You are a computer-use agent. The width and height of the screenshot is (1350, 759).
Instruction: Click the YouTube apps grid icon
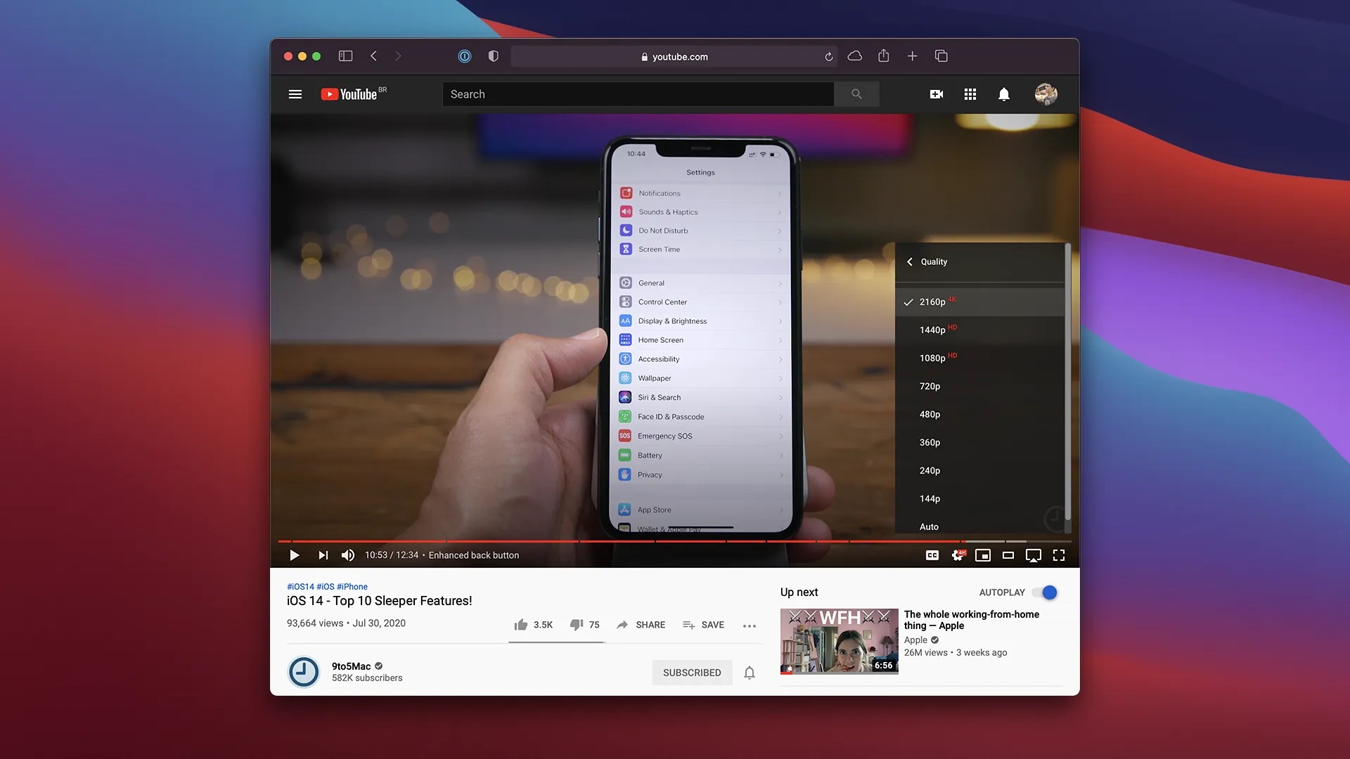(x=970, y=93)
